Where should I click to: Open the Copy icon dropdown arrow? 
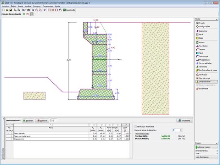26,10
